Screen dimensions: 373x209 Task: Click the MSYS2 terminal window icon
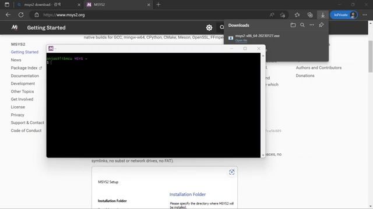51,48
